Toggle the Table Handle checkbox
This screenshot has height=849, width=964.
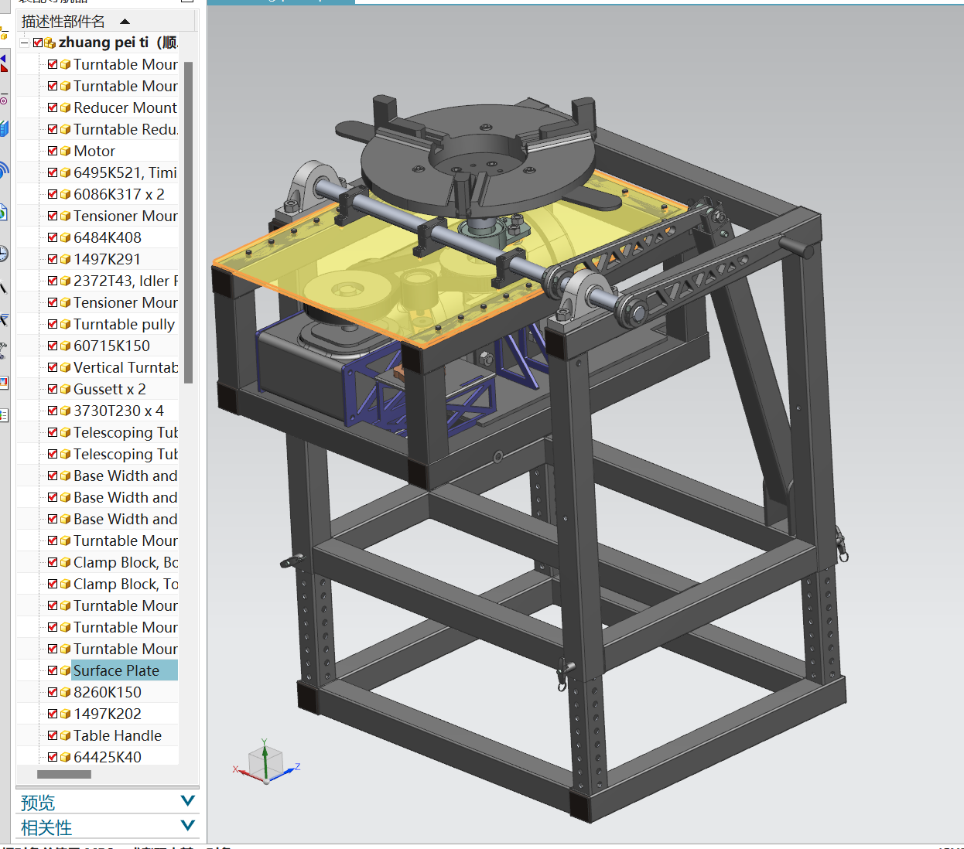pyautogui.click(x=53, y=735)
